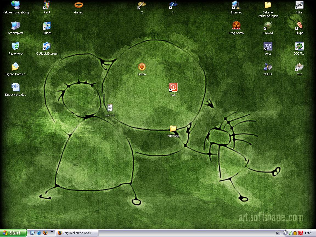
Task: Click the yellow clipboard tray icon
Action: (x=295, y=233)
